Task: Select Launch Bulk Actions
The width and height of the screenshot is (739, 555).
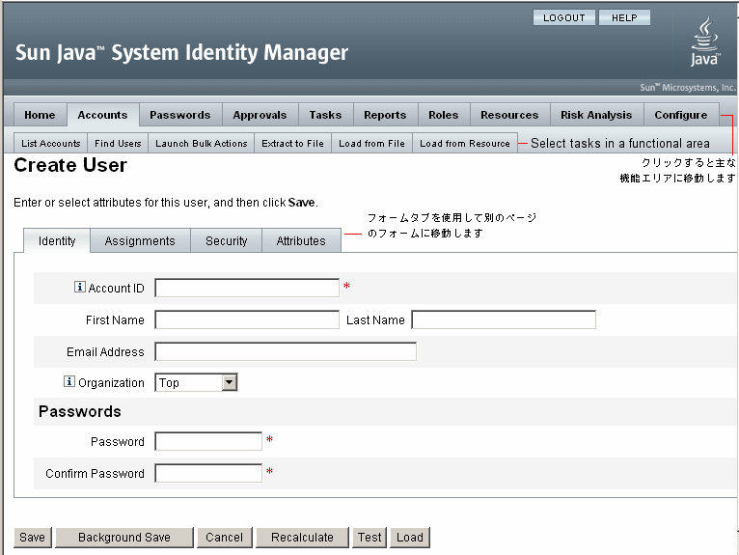Action: point(202,143)
